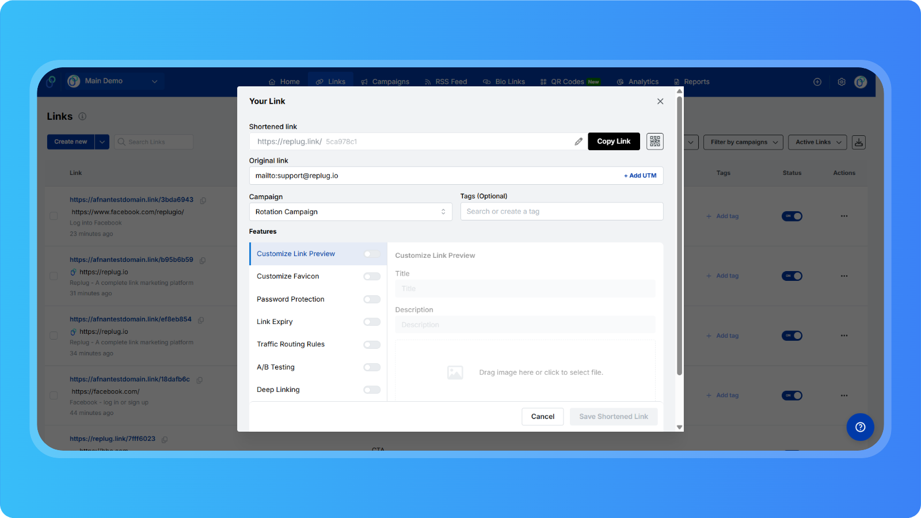Turn on Password Protection switch
Viewport: 921px width, 518px height.
pos(372,299)
